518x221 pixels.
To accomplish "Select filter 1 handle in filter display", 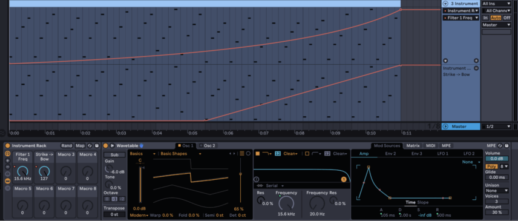I will (x=344, y=179).
